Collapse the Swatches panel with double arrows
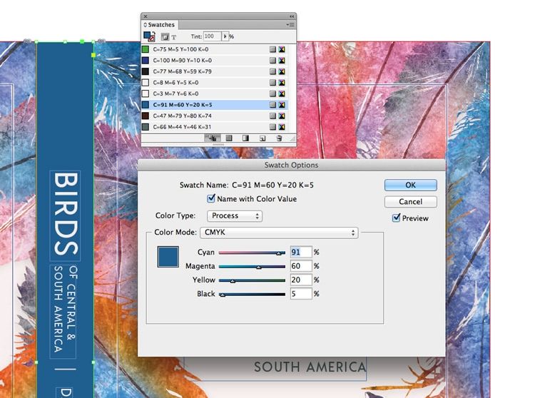This screenshot has width=535, height=398. pos(292,16)
